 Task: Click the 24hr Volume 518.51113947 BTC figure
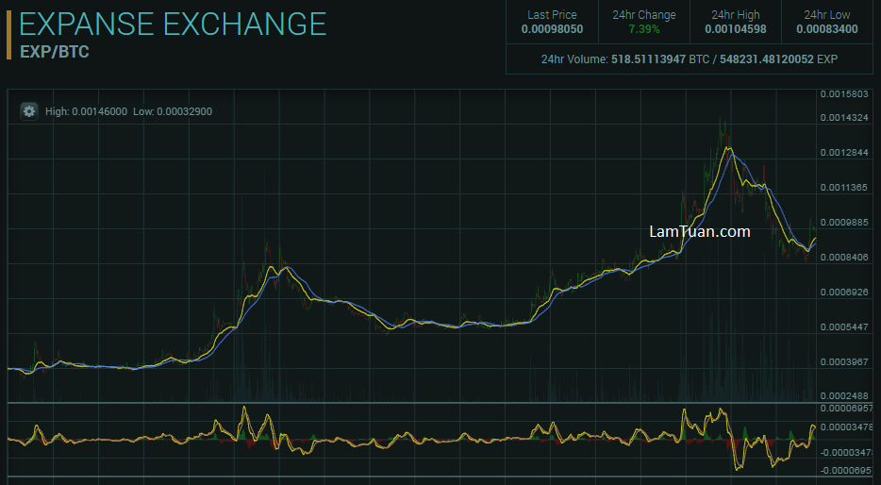pos(660,59)
